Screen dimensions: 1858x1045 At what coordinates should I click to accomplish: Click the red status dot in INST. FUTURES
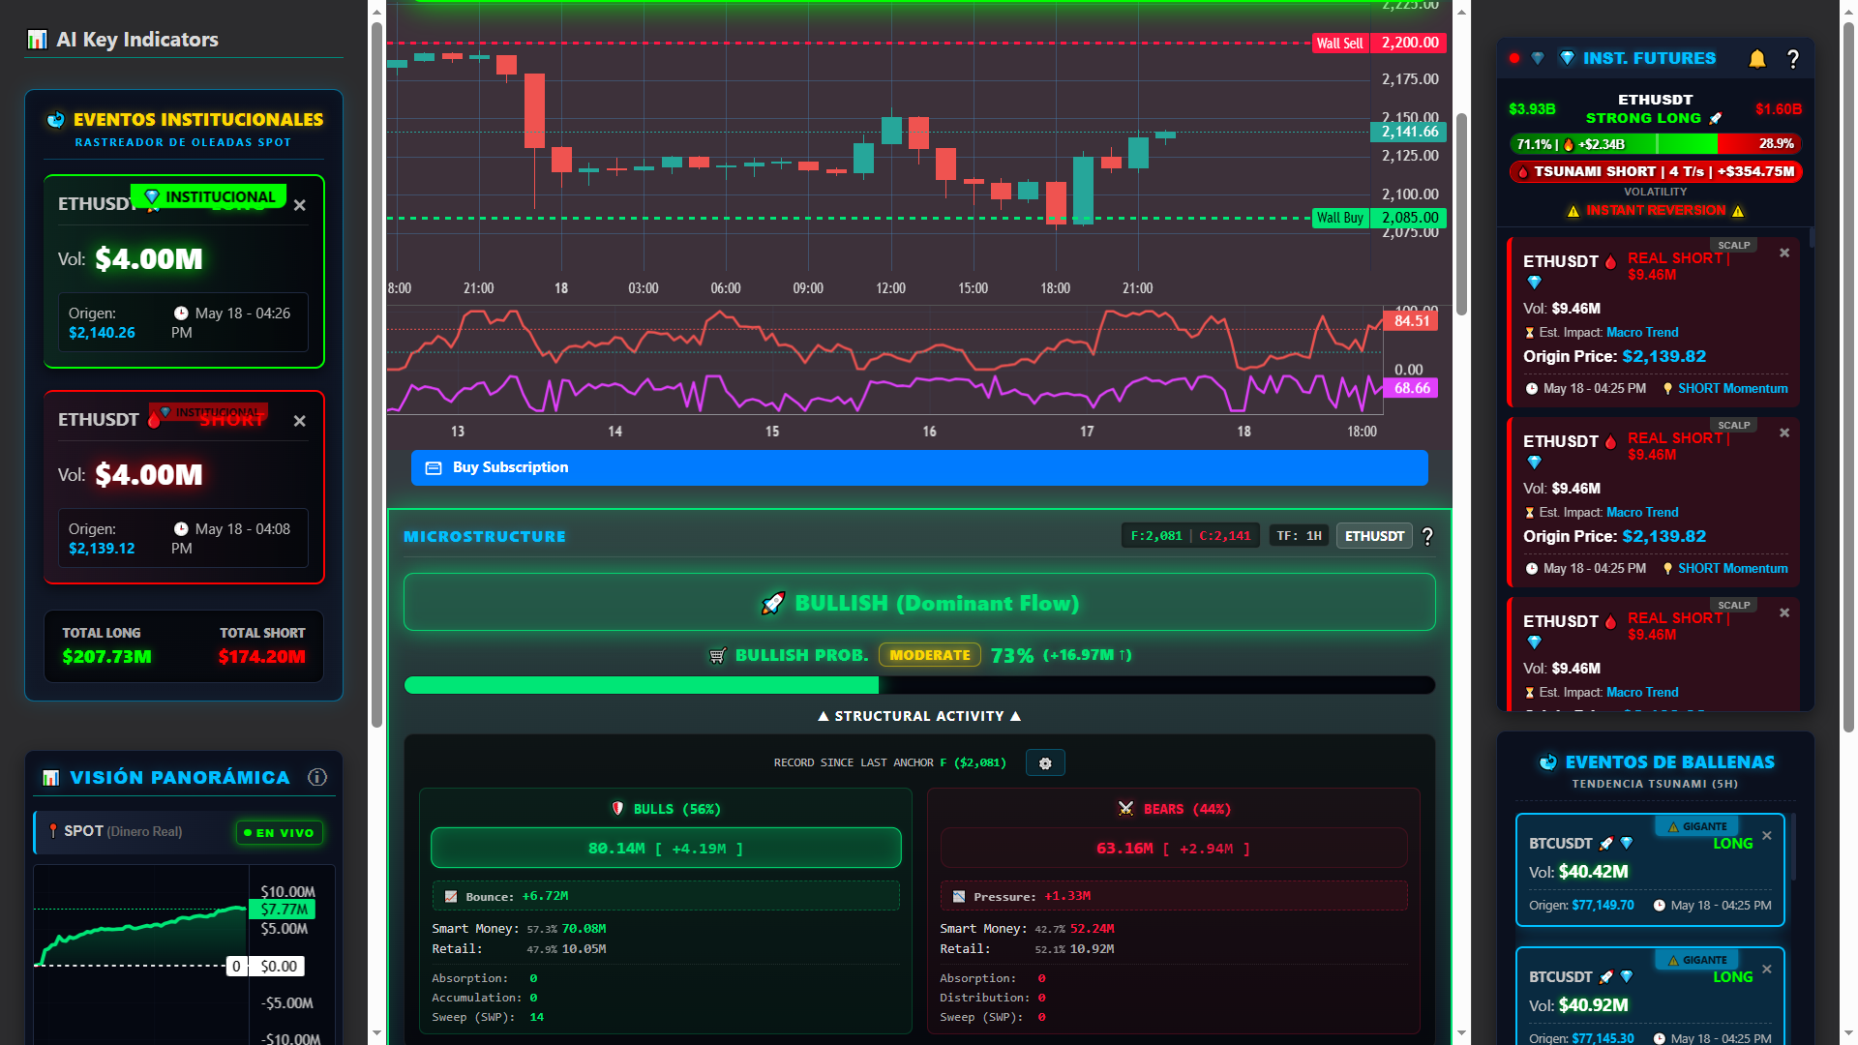1514,59
